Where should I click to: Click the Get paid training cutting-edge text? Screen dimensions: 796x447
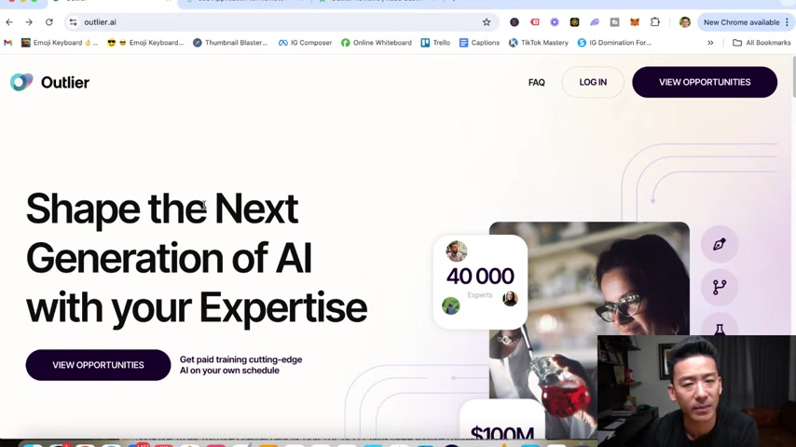point(240,365)
